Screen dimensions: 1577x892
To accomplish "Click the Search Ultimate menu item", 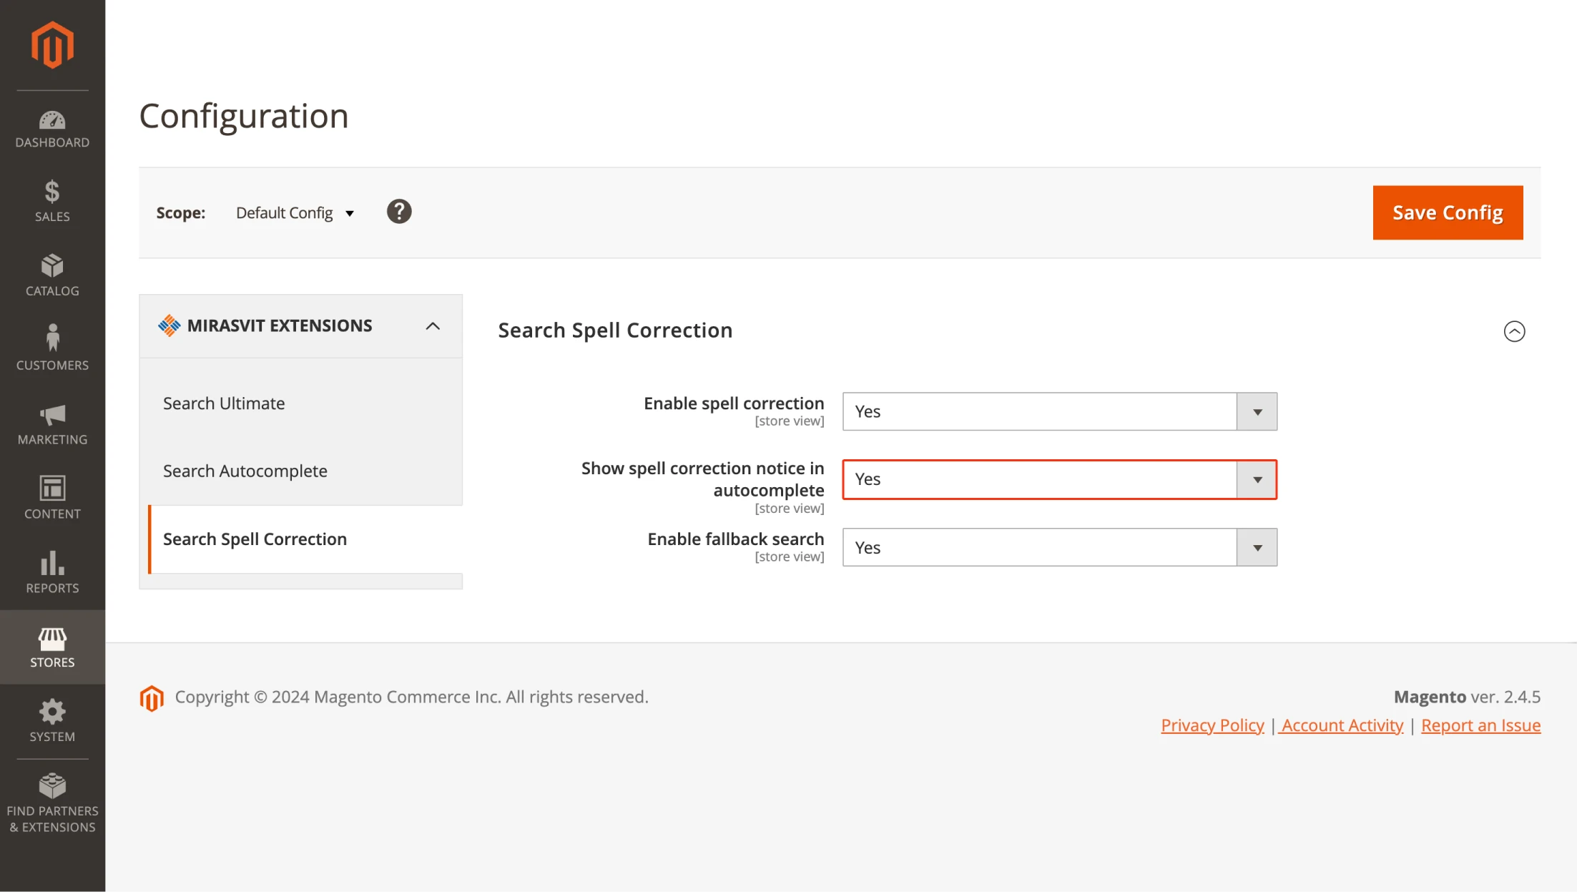I will (223, 403).
